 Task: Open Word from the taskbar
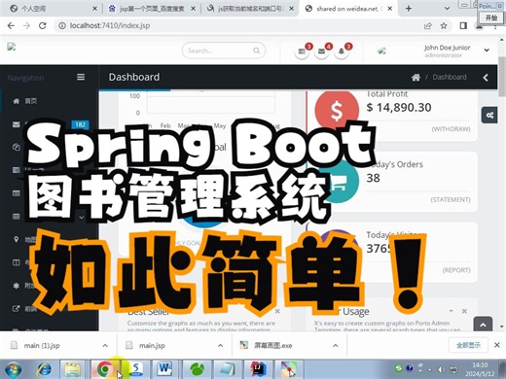click(164, 369)
